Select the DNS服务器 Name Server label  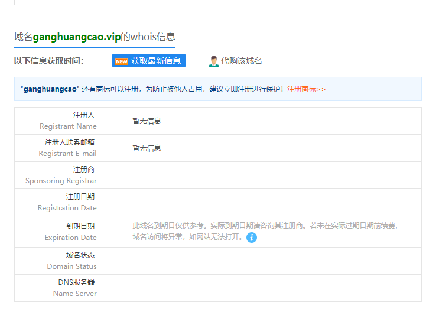tap(75, 288)
